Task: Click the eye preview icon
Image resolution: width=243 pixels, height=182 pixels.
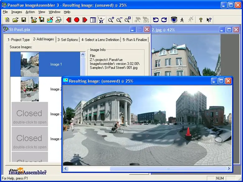Action: [174, 20]
